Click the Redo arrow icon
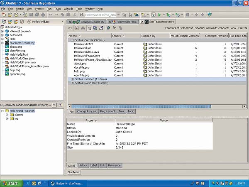 pyautogui.click(x=56, y=15)
